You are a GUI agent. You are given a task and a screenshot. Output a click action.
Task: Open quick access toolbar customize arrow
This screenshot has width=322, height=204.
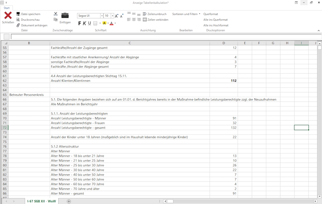click(x=6, y=3)
